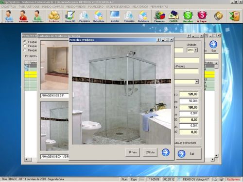This screenshot has width=243, height=182.
Task: Click the 120,00 price input field
Action: (189, 94)
